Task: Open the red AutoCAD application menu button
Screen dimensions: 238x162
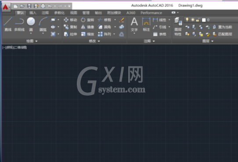Action: (x=6, y=7)
